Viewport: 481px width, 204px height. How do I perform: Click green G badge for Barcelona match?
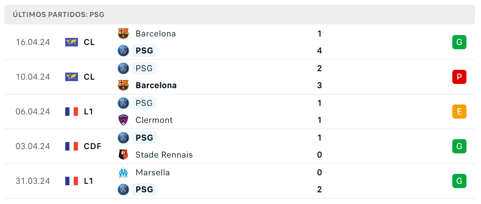459,42
